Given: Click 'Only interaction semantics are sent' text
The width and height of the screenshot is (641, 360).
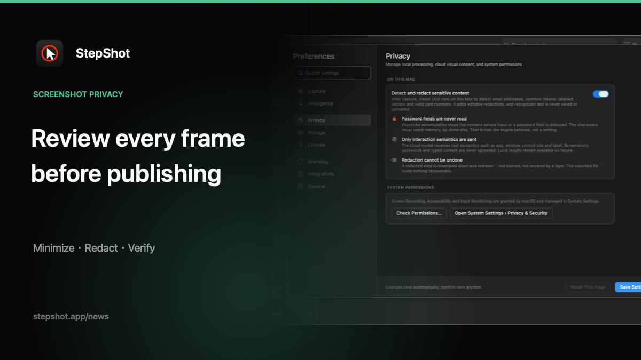Looking at the screenshot, I should (x=439, y=139).
